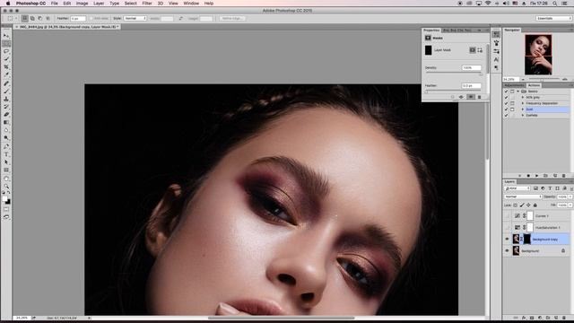
Task: Delete action with Actions trash icon
Action: coord(563,176)
